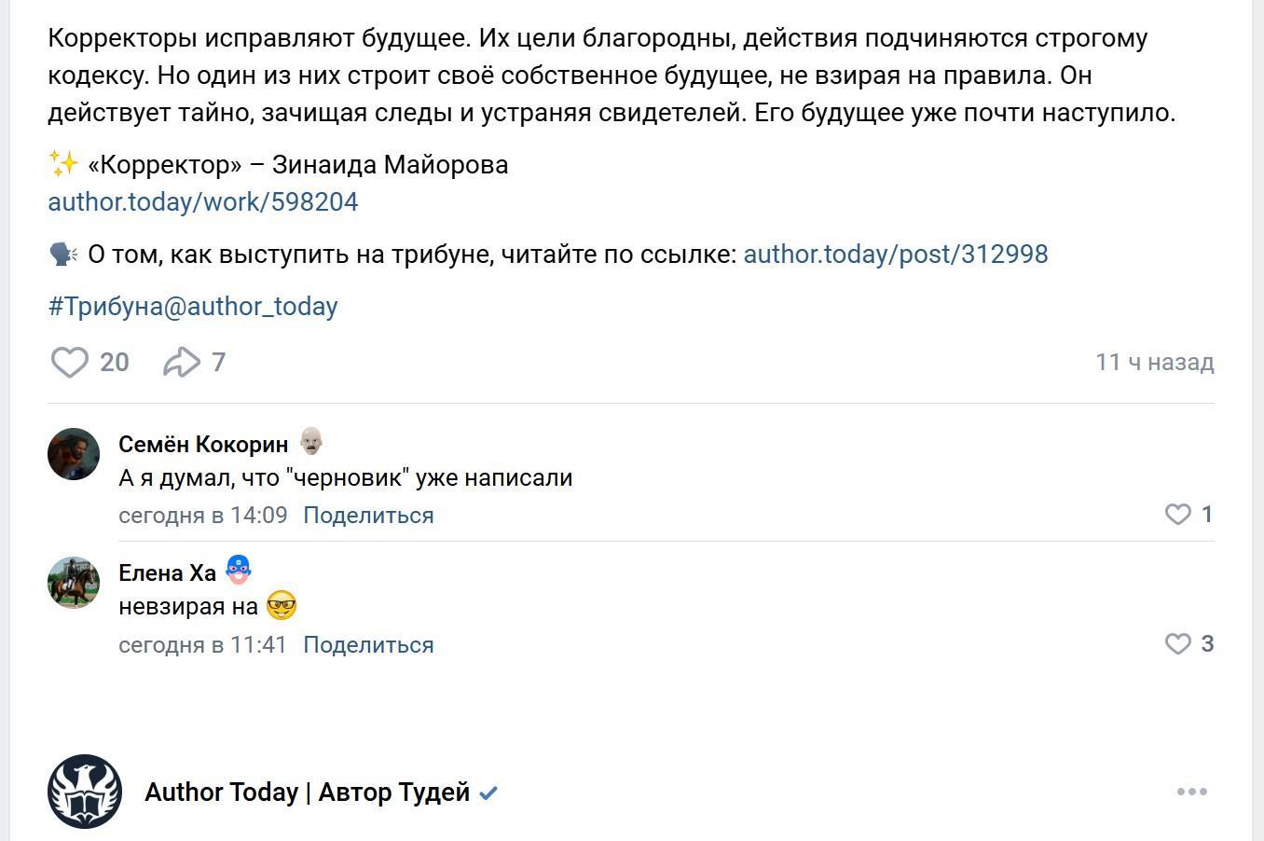The width and height of the screenshot is (1264, 841).
Task: Click the masked emoji status next to Елена Ха
Action: point(239,570)
